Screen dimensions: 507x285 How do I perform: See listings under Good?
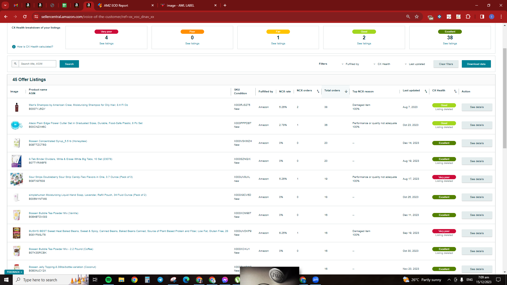click(x=364, y=44)
